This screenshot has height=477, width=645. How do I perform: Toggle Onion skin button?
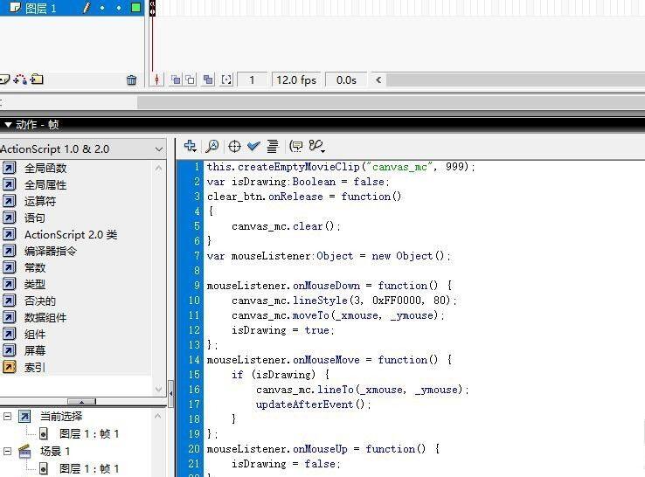click(176, 79)
